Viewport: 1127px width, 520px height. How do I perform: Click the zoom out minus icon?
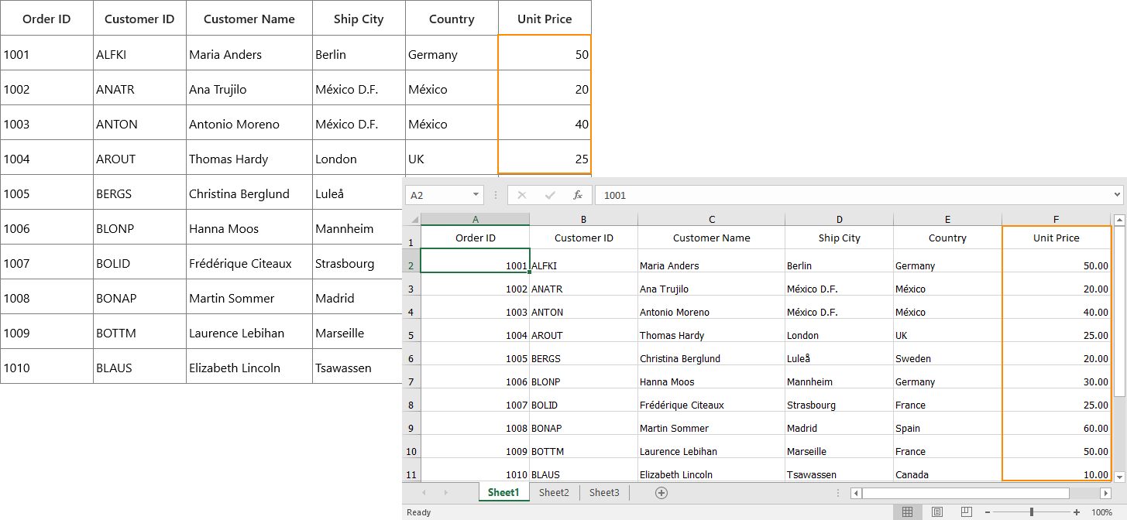[987, 512]
